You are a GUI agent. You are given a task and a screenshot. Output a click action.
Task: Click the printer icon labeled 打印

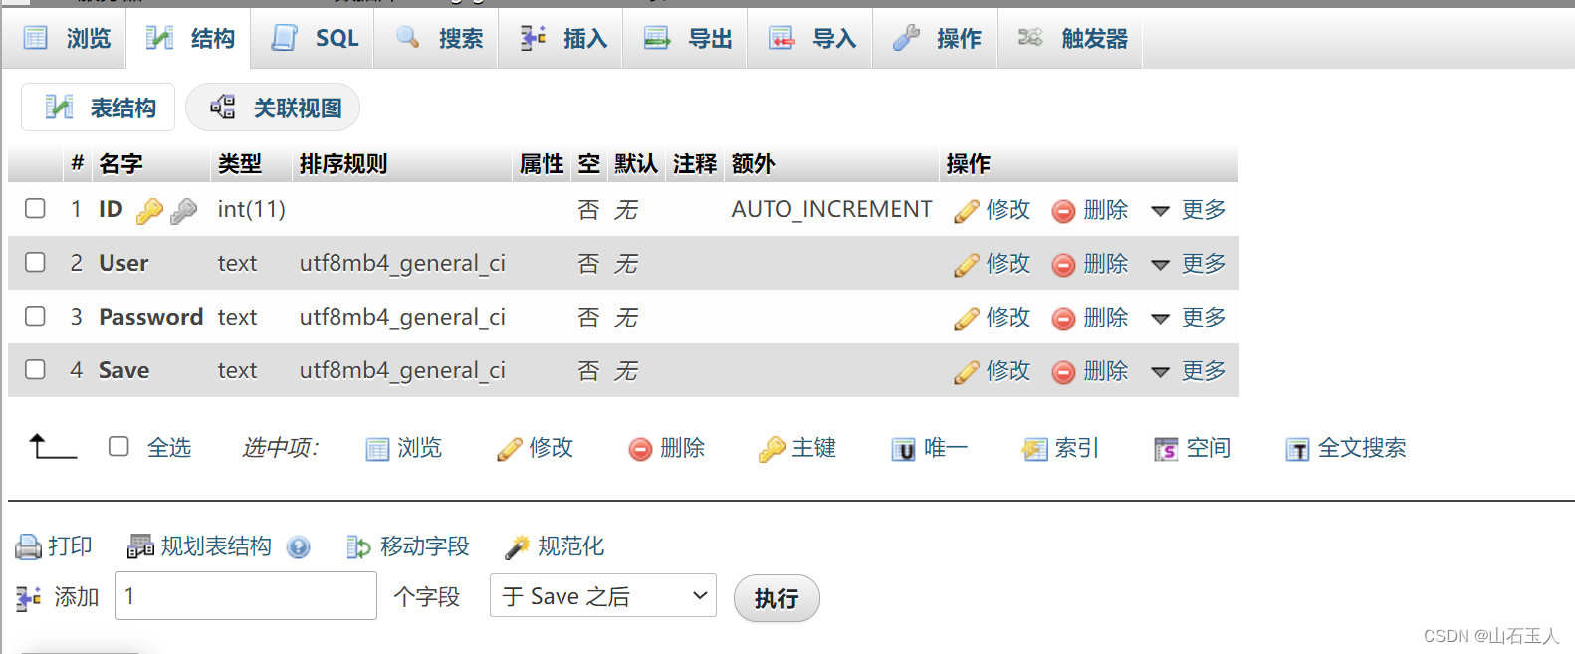pyautogui.click(x=28, y=546)
